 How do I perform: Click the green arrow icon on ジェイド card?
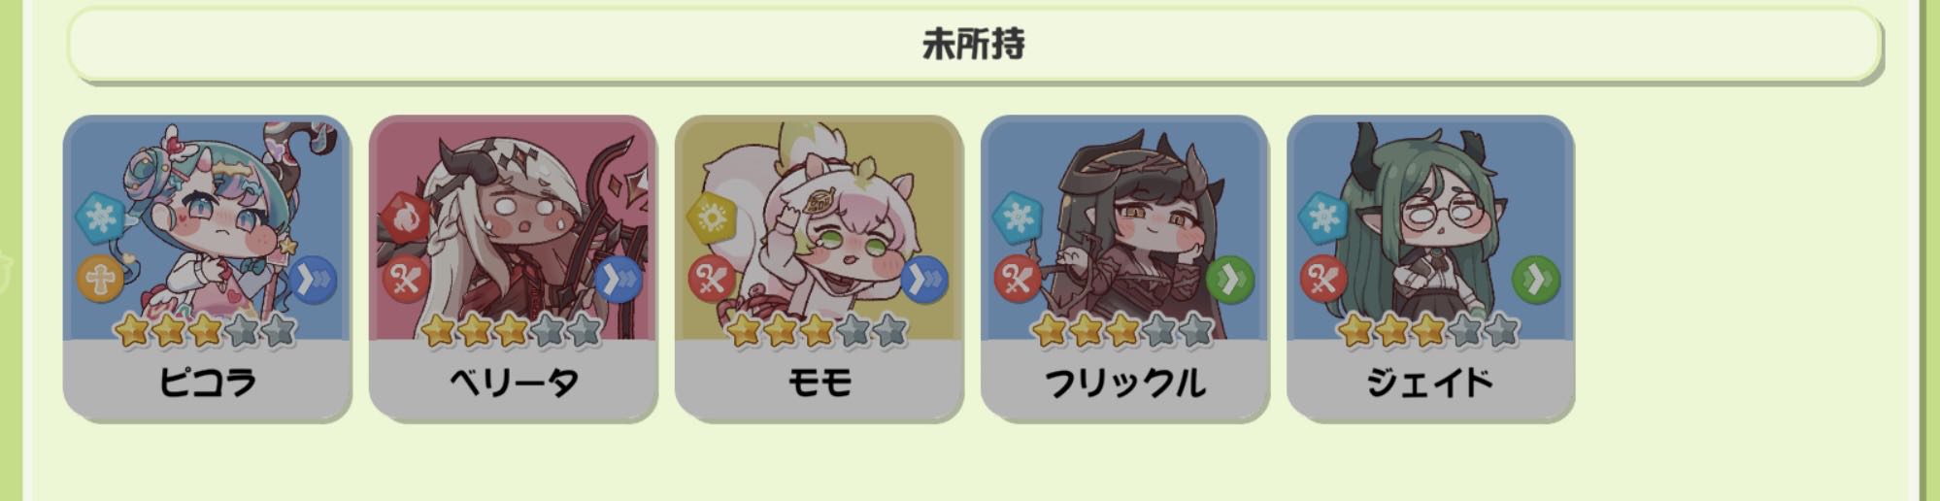click(x=1535, y=281)
